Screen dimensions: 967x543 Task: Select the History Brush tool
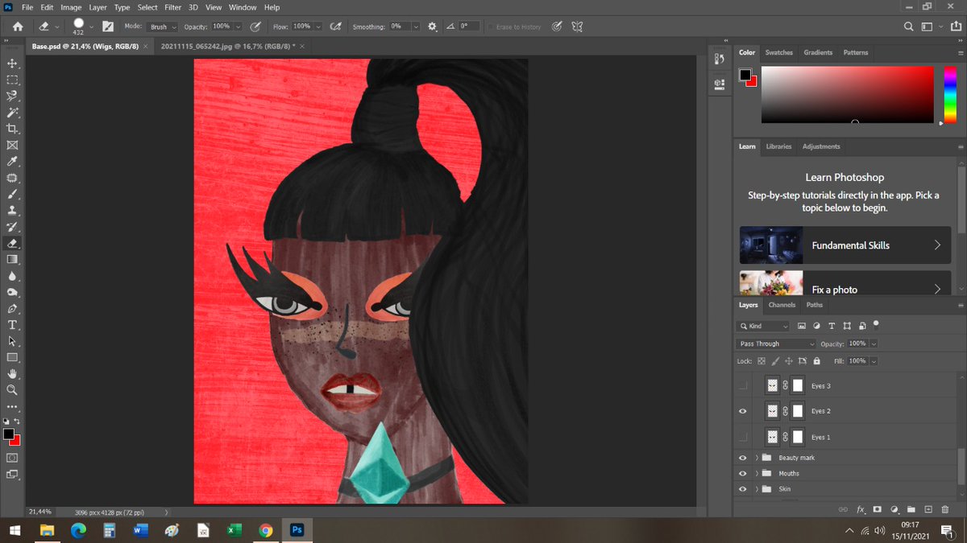pos(12,227)
